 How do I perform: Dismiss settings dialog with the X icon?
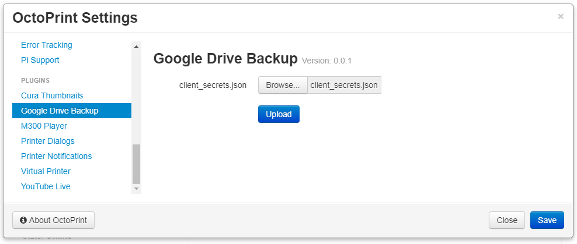pyautogui.click(x=561, y=16)
